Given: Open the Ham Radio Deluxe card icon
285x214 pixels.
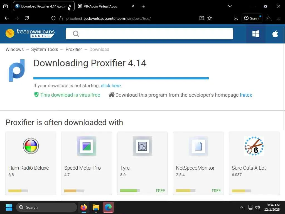Looking at the screenshot, I should pos(31,146).
